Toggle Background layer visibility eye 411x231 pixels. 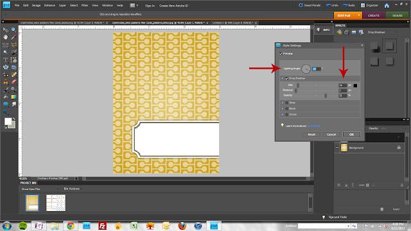[337, 148]
